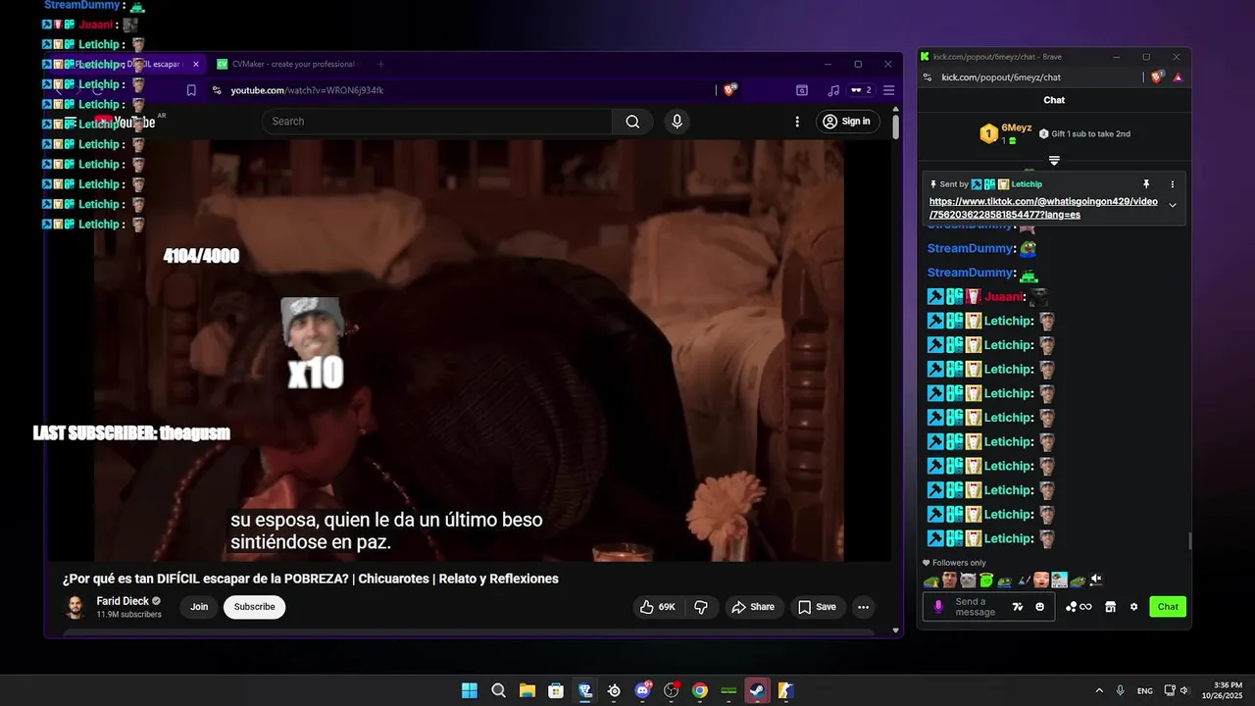The image size is (1255, 706).
Task: Open Discord from taskbar
Action: point(643,690)
